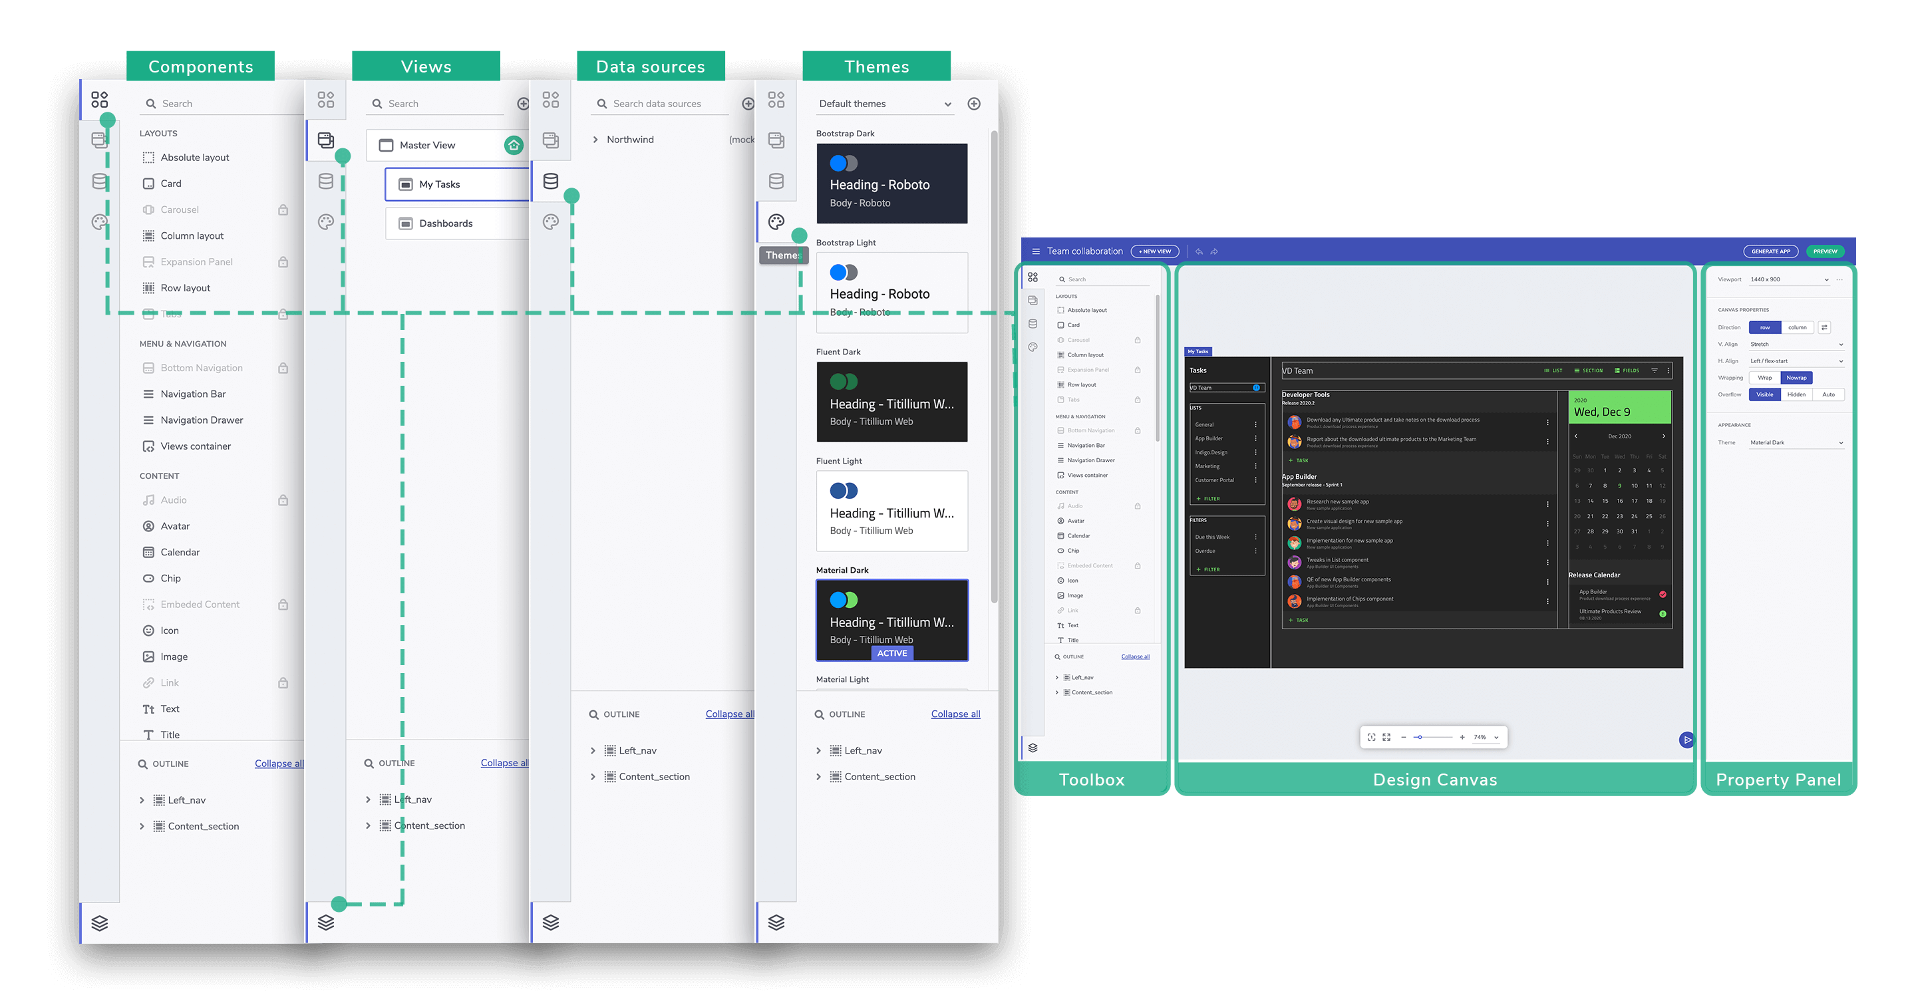Set Overflow to Hidden in canvas properties
1916x995 pixels.
[x=1796, y=394]
